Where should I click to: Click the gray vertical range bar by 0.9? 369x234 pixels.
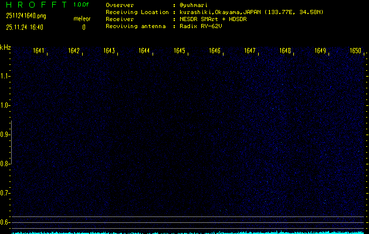pyautogui.click(x=11, y=142)
